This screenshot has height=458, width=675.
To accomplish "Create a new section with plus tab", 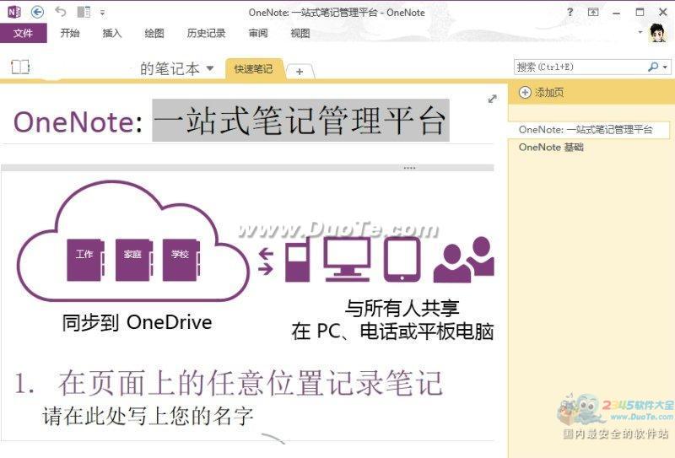I will [x=300, y=72].
